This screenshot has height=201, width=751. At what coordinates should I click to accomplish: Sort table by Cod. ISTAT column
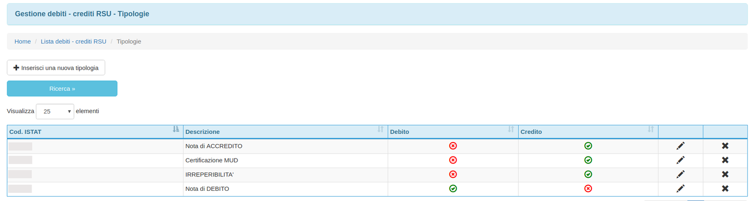(x=95, y=131)
